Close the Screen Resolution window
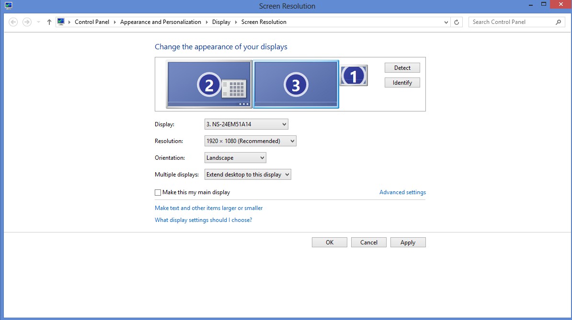The width and height of the screenshot is (572, 320). (561, 4)
